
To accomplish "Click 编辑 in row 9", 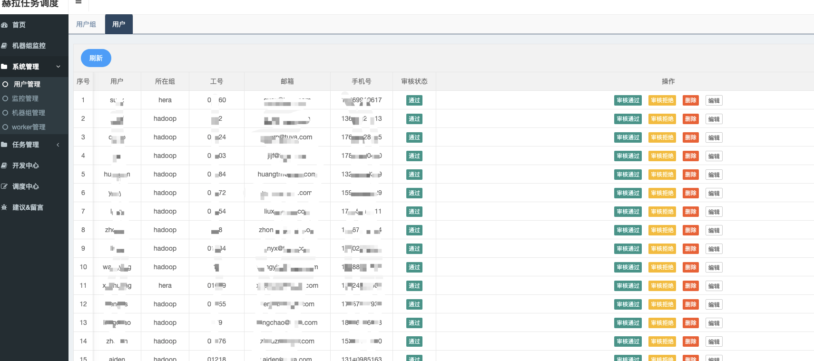I will coord(714,249).
